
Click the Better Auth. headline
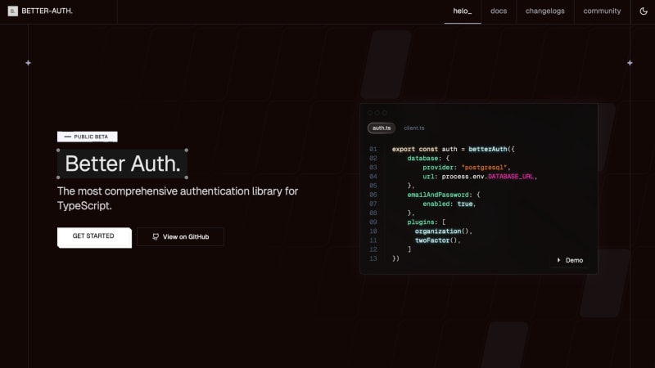(x=123, y=164)
